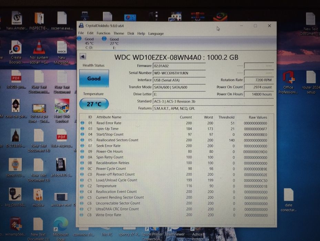The height and width of the screenshot is (241, 320).
Task: Select the INSPECȚIE-... archive desktop icon
Action: coord(39,21)
